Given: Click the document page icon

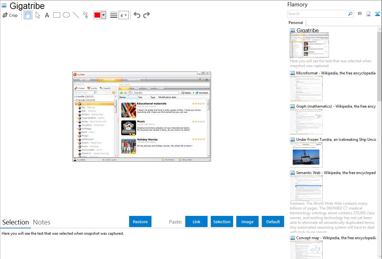Looking at the screenshot, I should coord(369,14).
